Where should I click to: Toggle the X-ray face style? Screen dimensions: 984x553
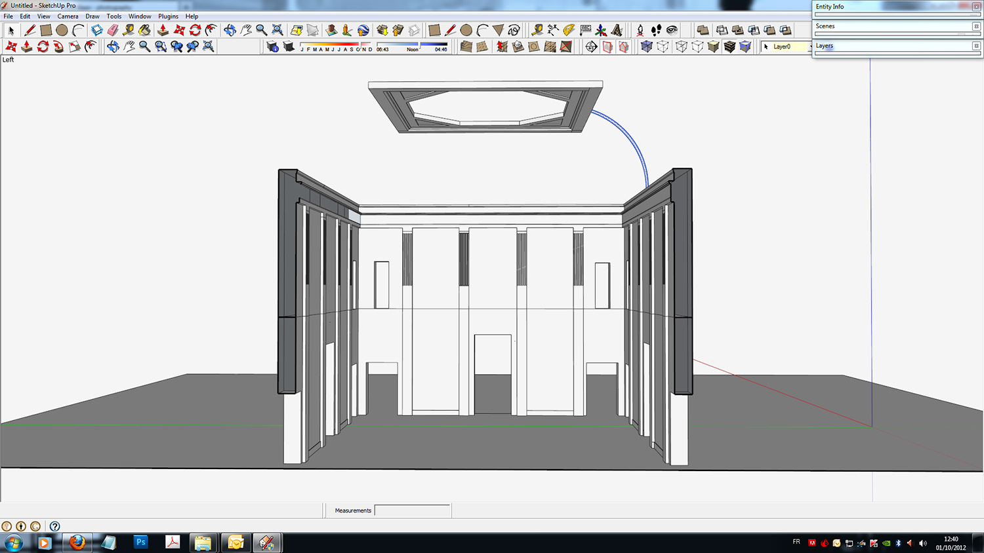point(646,47)
